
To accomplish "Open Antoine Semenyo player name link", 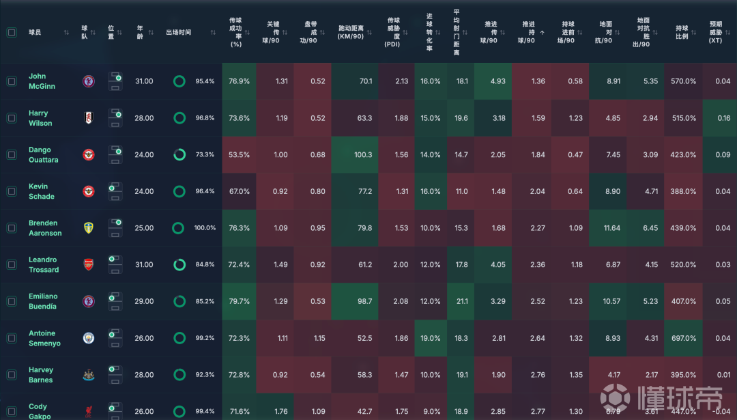I will pyautogui.click(x=44, y=338).
